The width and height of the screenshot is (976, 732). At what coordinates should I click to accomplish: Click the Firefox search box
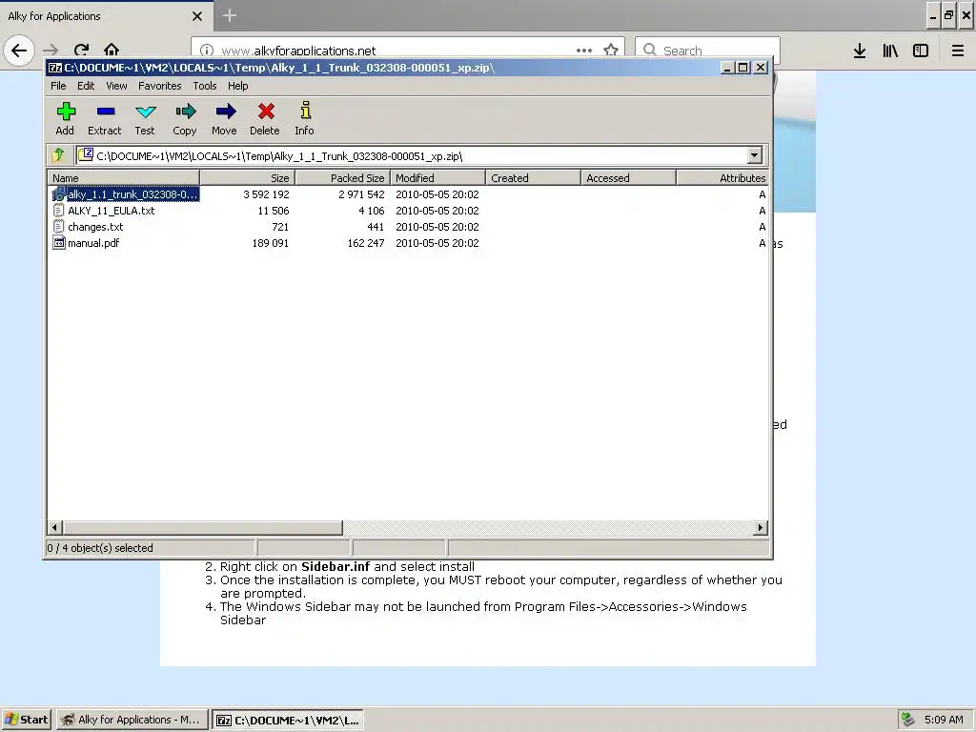708,51
